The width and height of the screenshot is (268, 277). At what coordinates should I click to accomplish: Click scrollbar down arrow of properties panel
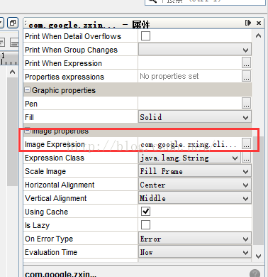[258, 256]
